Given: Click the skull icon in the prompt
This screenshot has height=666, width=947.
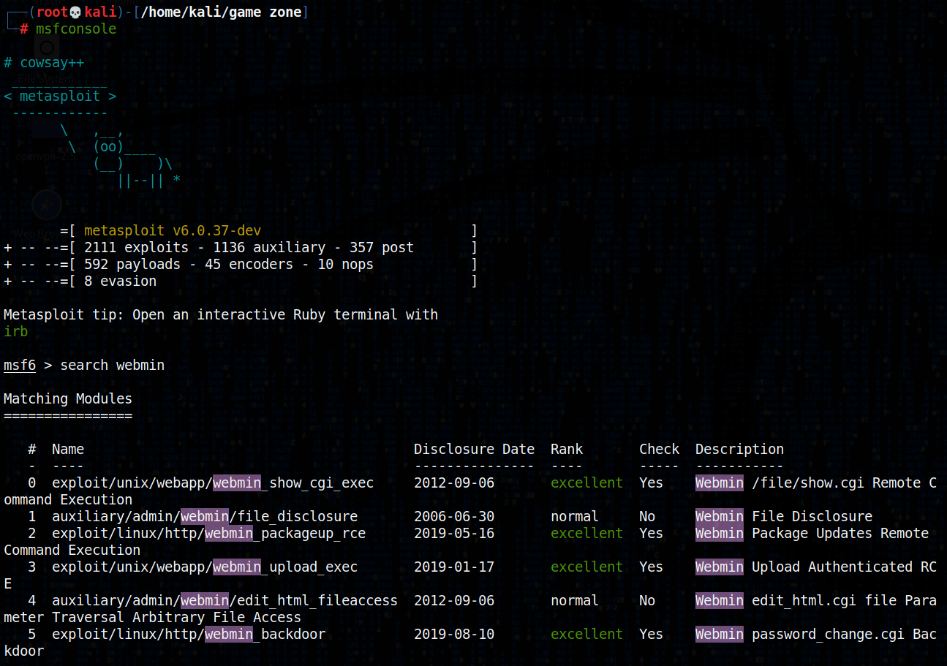Looking at the screenshot, I should pyautogui.click(x=76, y=12).
